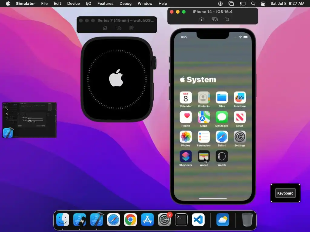Click the watch Digital Crown

tap(154, 63)
